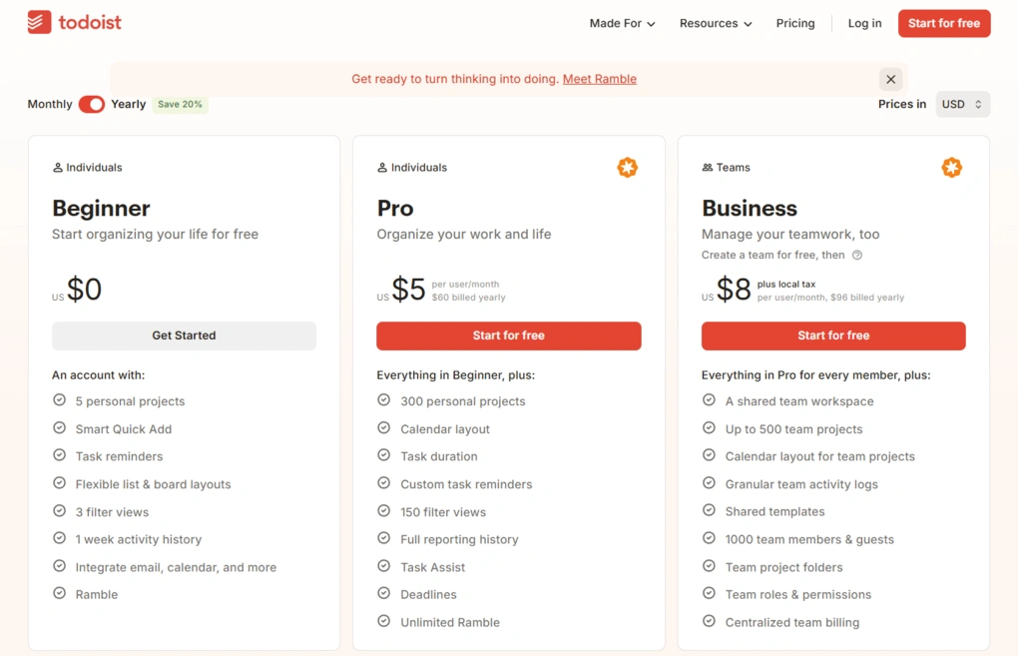The height and width of the screenshot is (656, 1018).
Task: Click the checkmark icon beside 'Team roles & permissions'
Action: (709, 593)
